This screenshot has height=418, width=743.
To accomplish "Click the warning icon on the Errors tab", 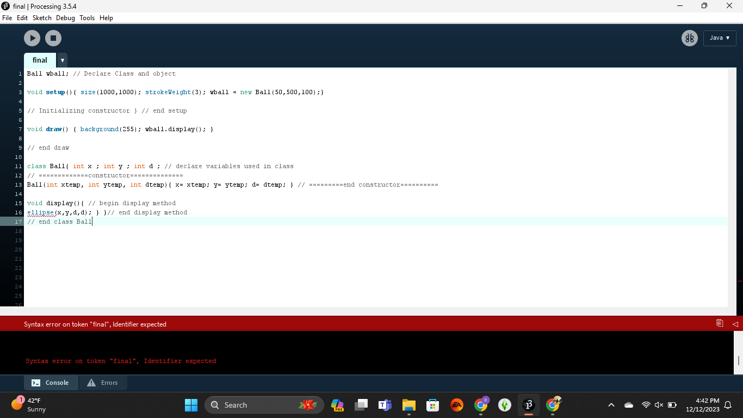I will tap(90, 383).
